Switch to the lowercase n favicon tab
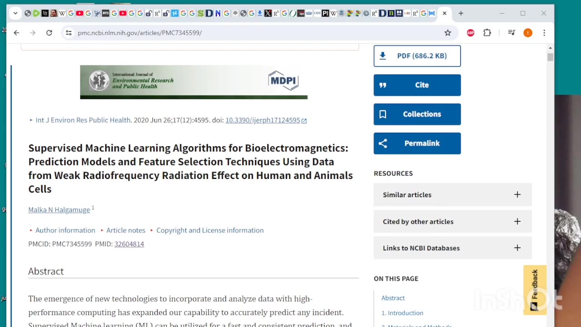The image size is (581, 327). point(391,13)
